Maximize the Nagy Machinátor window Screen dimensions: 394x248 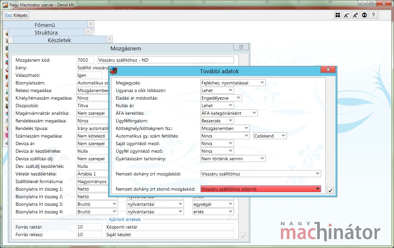coord(371,4)
